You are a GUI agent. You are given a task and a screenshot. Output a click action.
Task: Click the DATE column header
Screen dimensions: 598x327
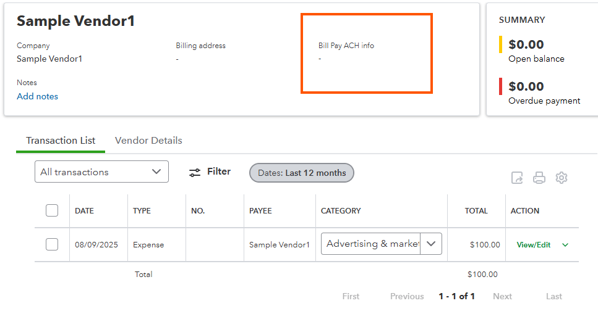(x=84, y=211)
